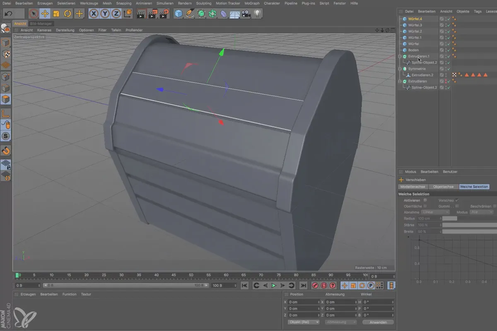Select the Scale tool in top toolbar

56,14
